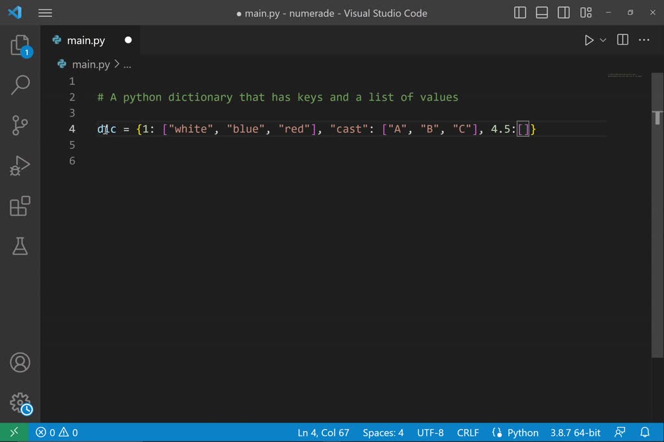Run the Python file

click(x=589, y=40)
